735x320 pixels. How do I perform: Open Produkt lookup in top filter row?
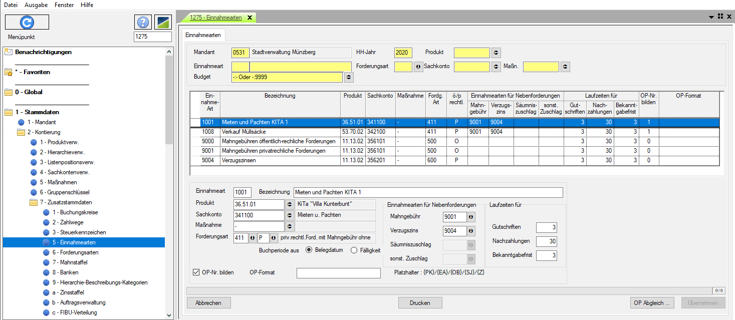coord(496,53)
